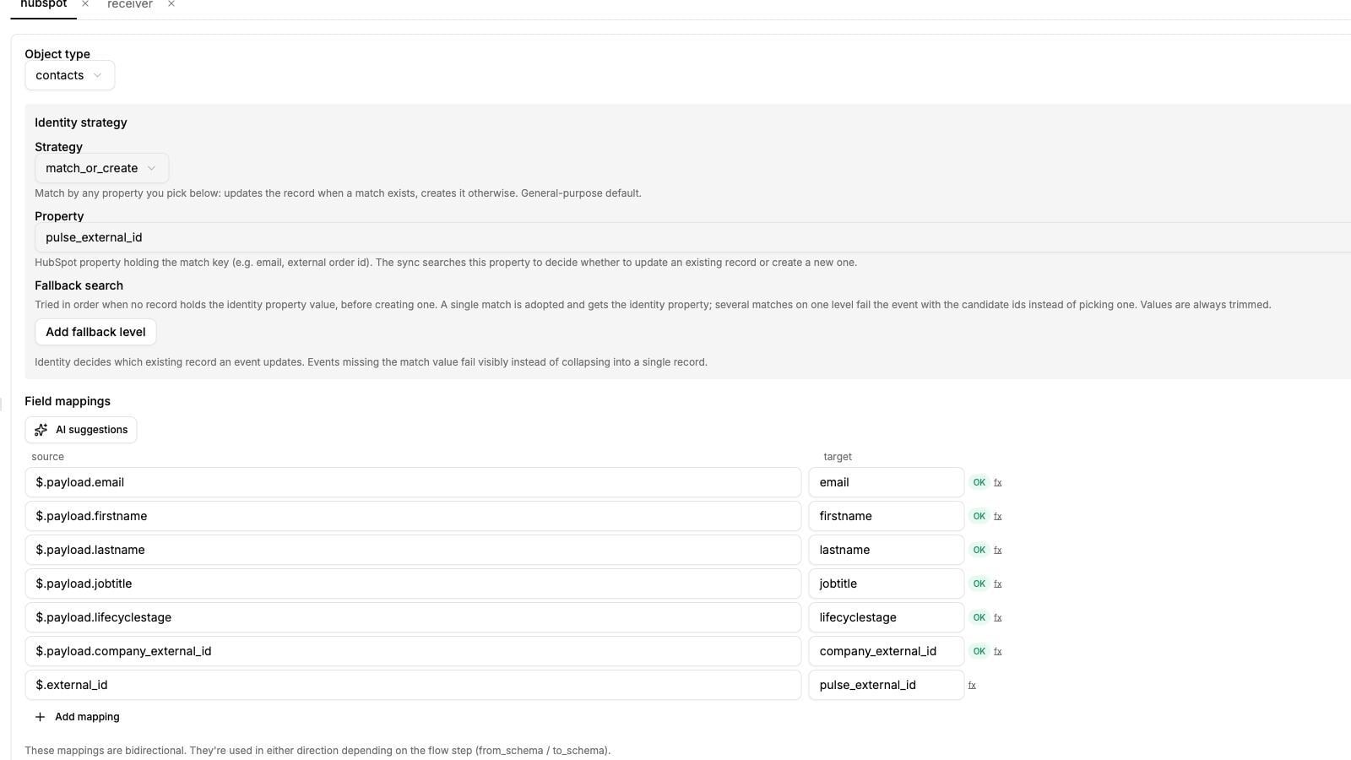Click the fx icon for firstname mapping

coord(998,516)
